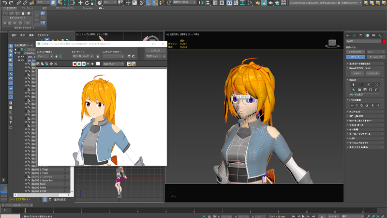Viewport: 387px width, 218px height.
Task: Open the Motion tab in command panel
Action: tap(367, 35)
